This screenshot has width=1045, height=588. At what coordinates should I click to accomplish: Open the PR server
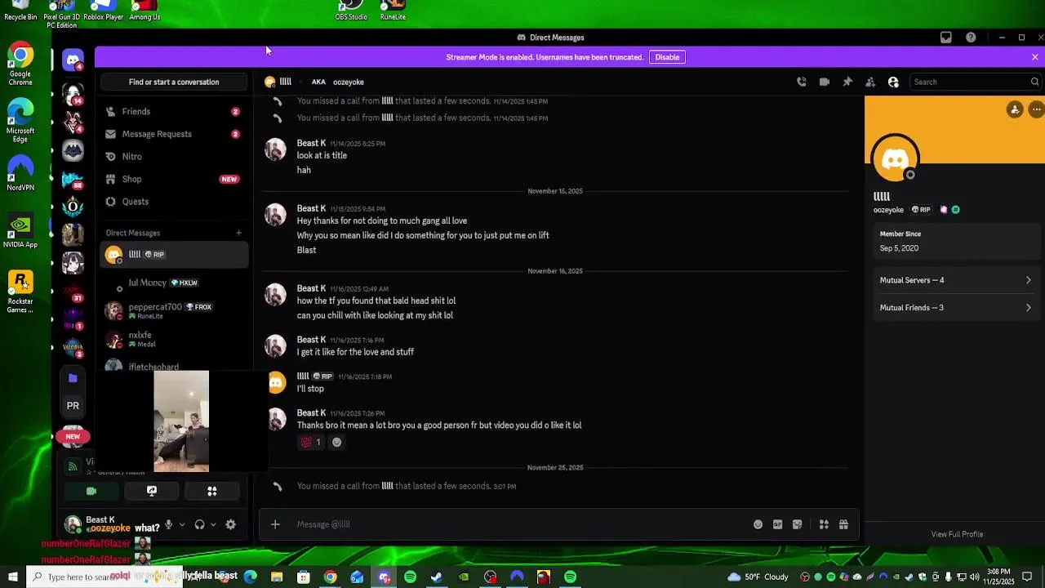(x=73, y=406)
